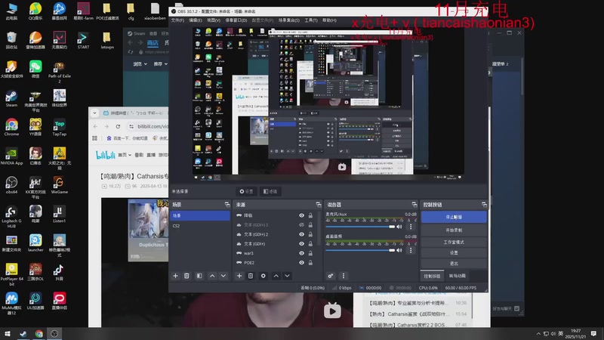Open source properties button above Scenes panel
The image size is (604, 340).
(246, 191)
